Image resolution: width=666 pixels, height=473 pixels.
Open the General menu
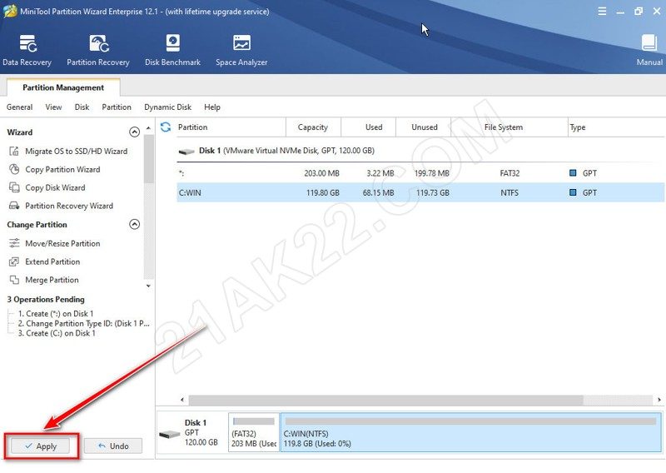pos(19,107)
